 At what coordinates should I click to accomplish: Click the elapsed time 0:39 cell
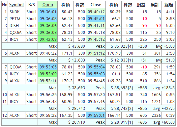(168, 115)
